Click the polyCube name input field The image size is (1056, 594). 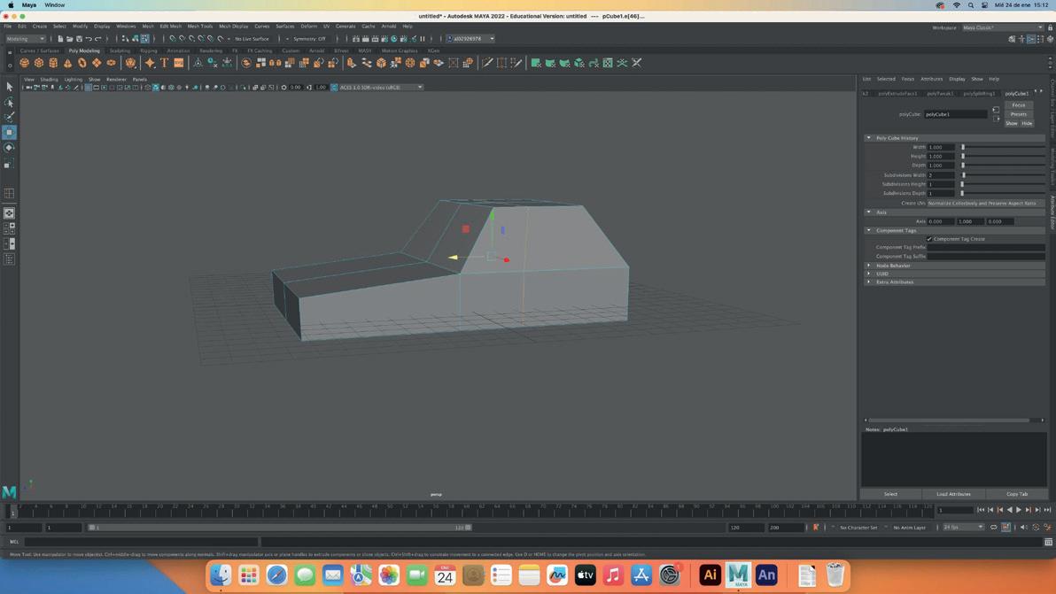click(x=955, y=114)
